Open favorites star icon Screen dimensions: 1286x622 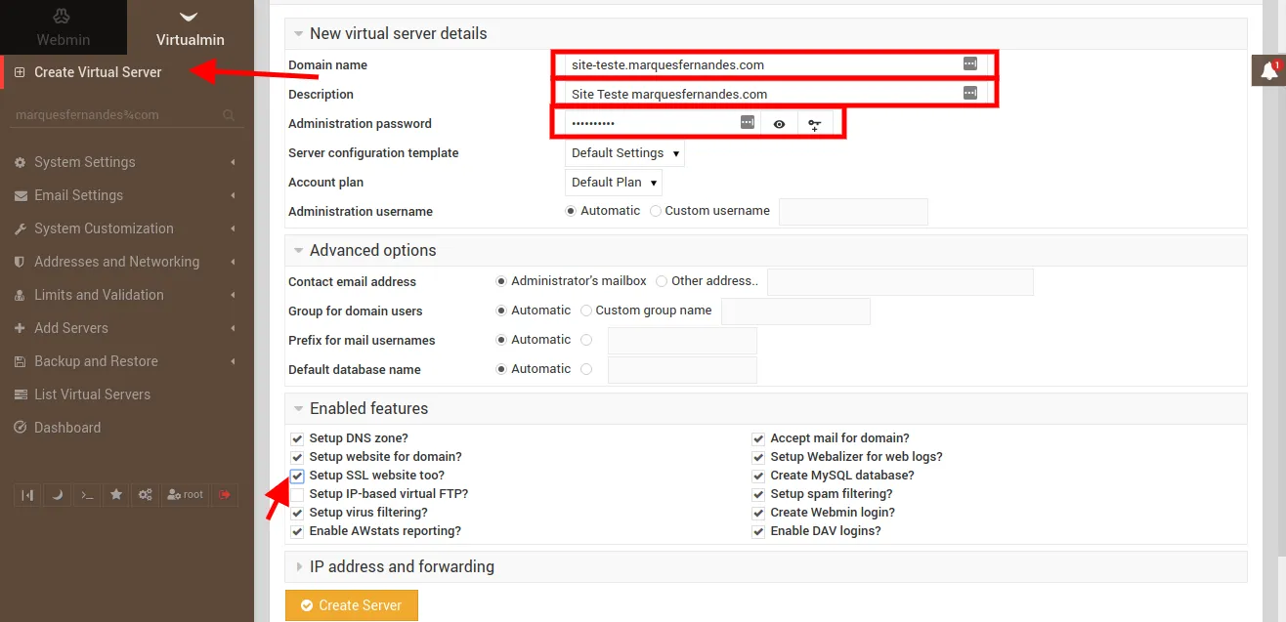click(x=116, y=495)
